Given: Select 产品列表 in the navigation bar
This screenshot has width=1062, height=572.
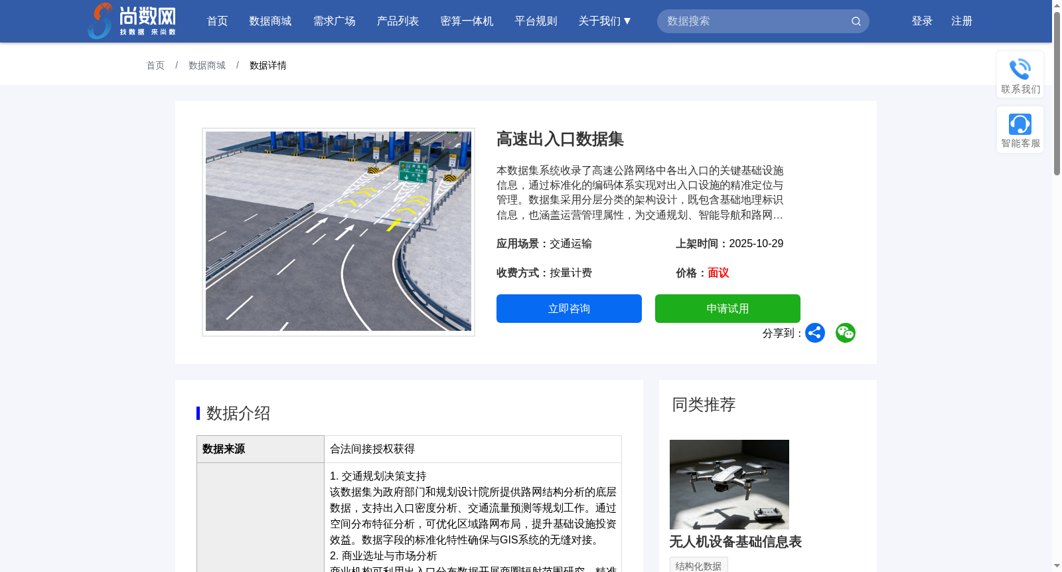Looking at the screenshot, I should (x=398, y=21).
